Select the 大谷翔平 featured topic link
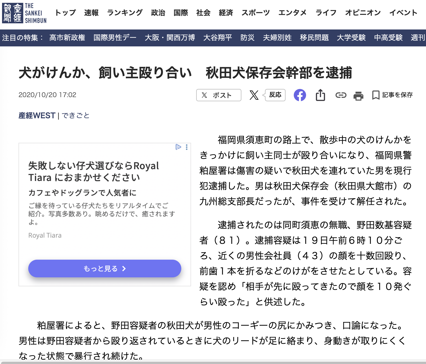Image resolution: width=426 pixels, height=364 pixels. click(217, 38)
